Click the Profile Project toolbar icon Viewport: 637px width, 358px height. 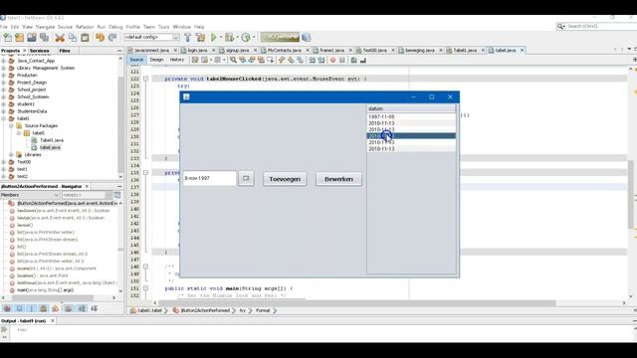pos(246,38)
